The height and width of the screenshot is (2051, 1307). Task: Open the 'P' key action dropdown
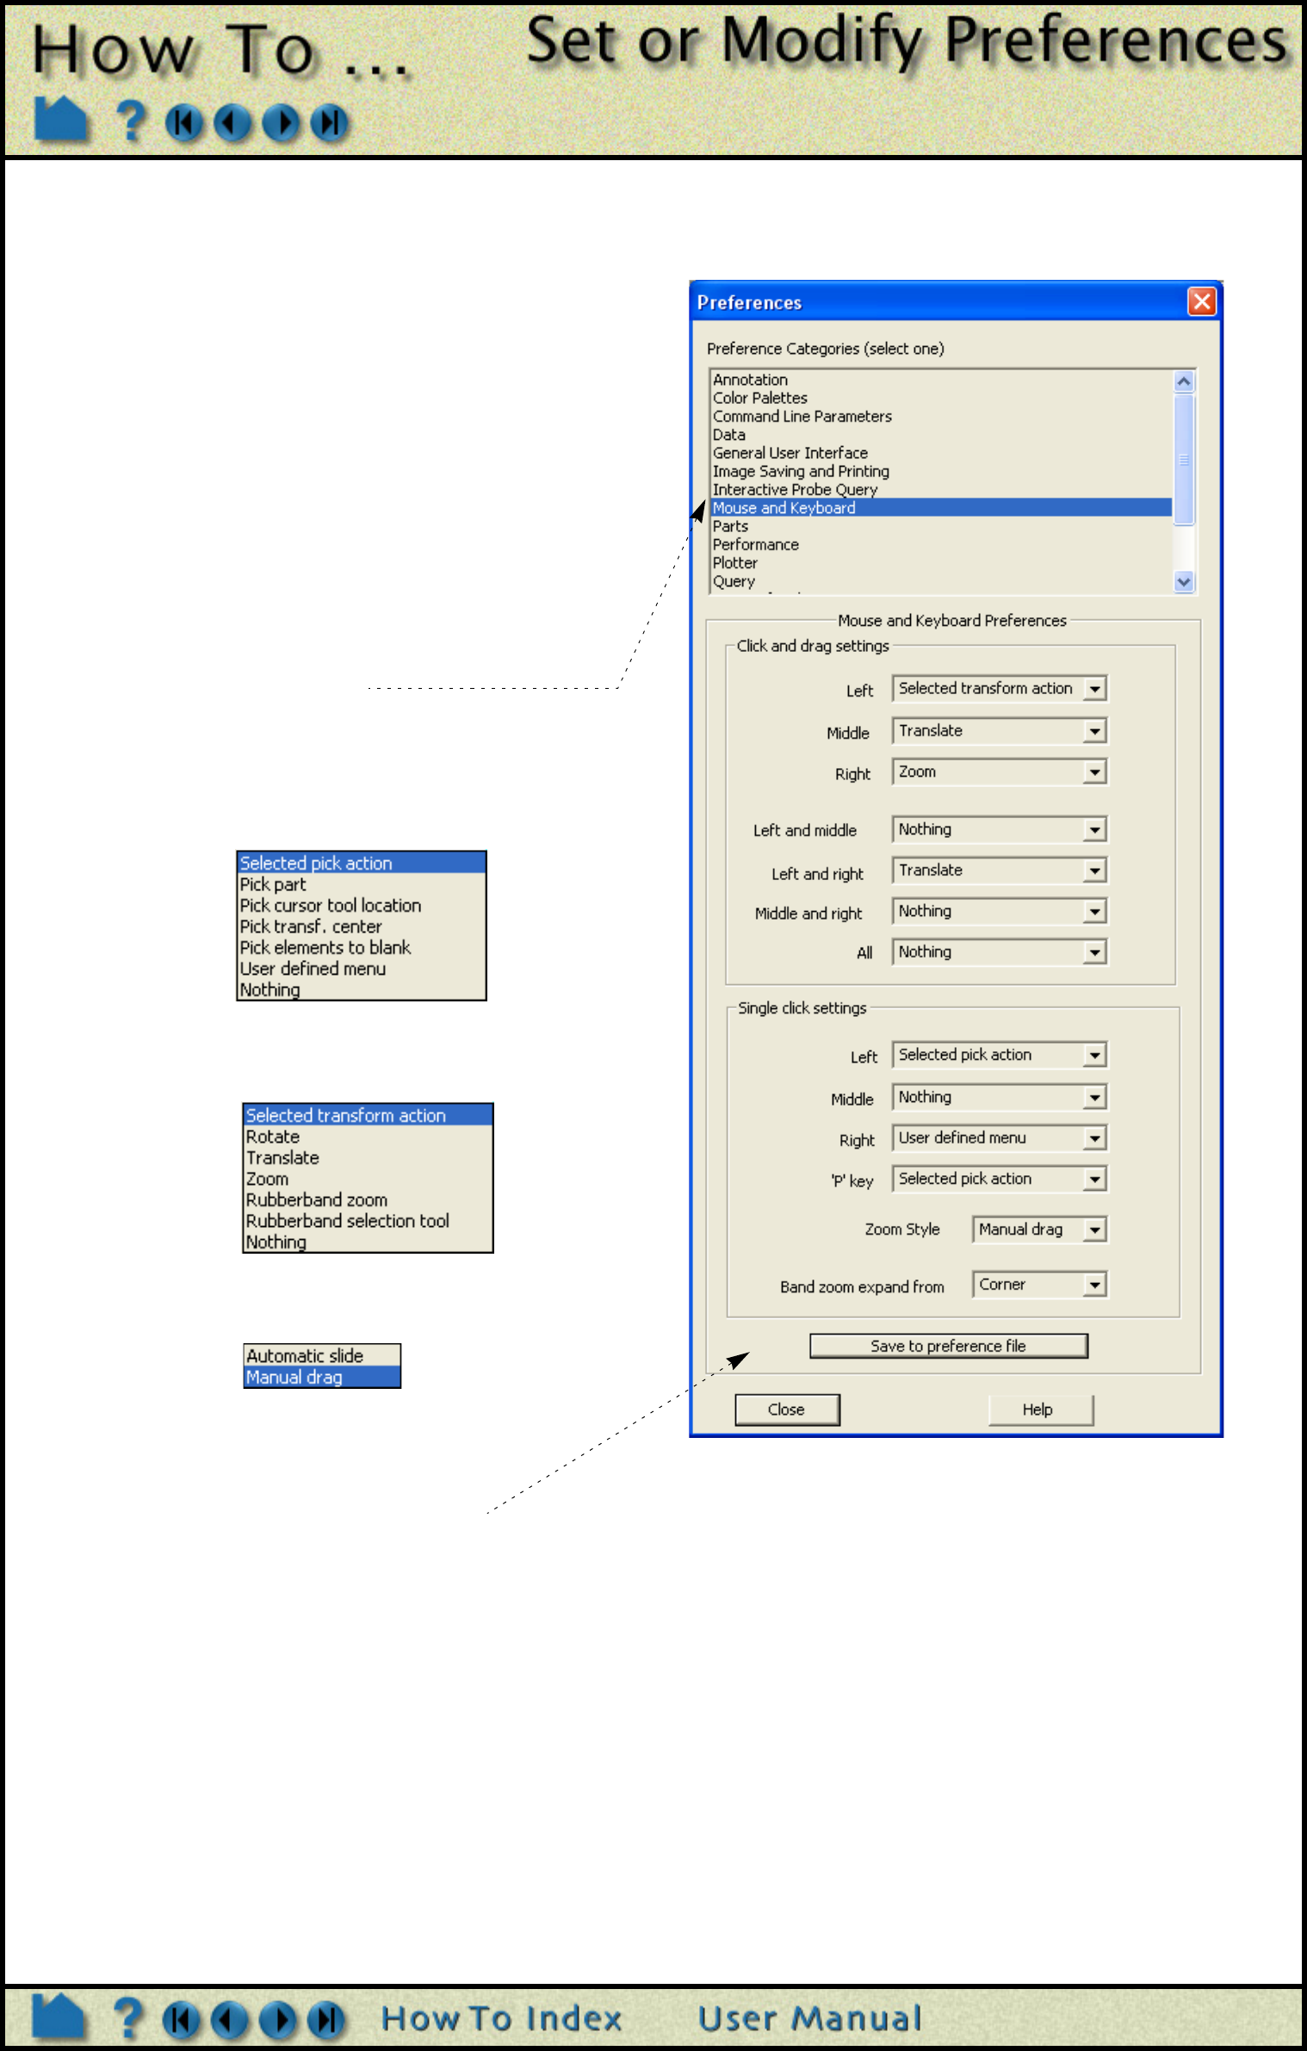click(x=1000, y=1179)
